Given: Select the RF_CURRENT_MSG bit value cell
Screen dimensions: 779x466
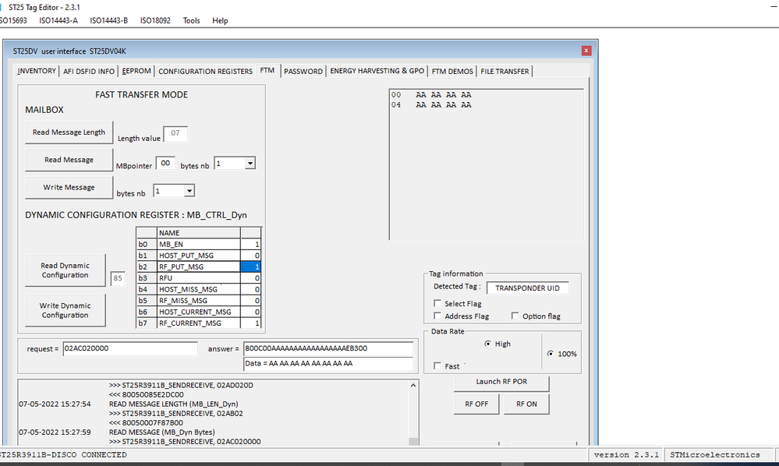Looking at the screenshot, I should (x=250, y=323).
